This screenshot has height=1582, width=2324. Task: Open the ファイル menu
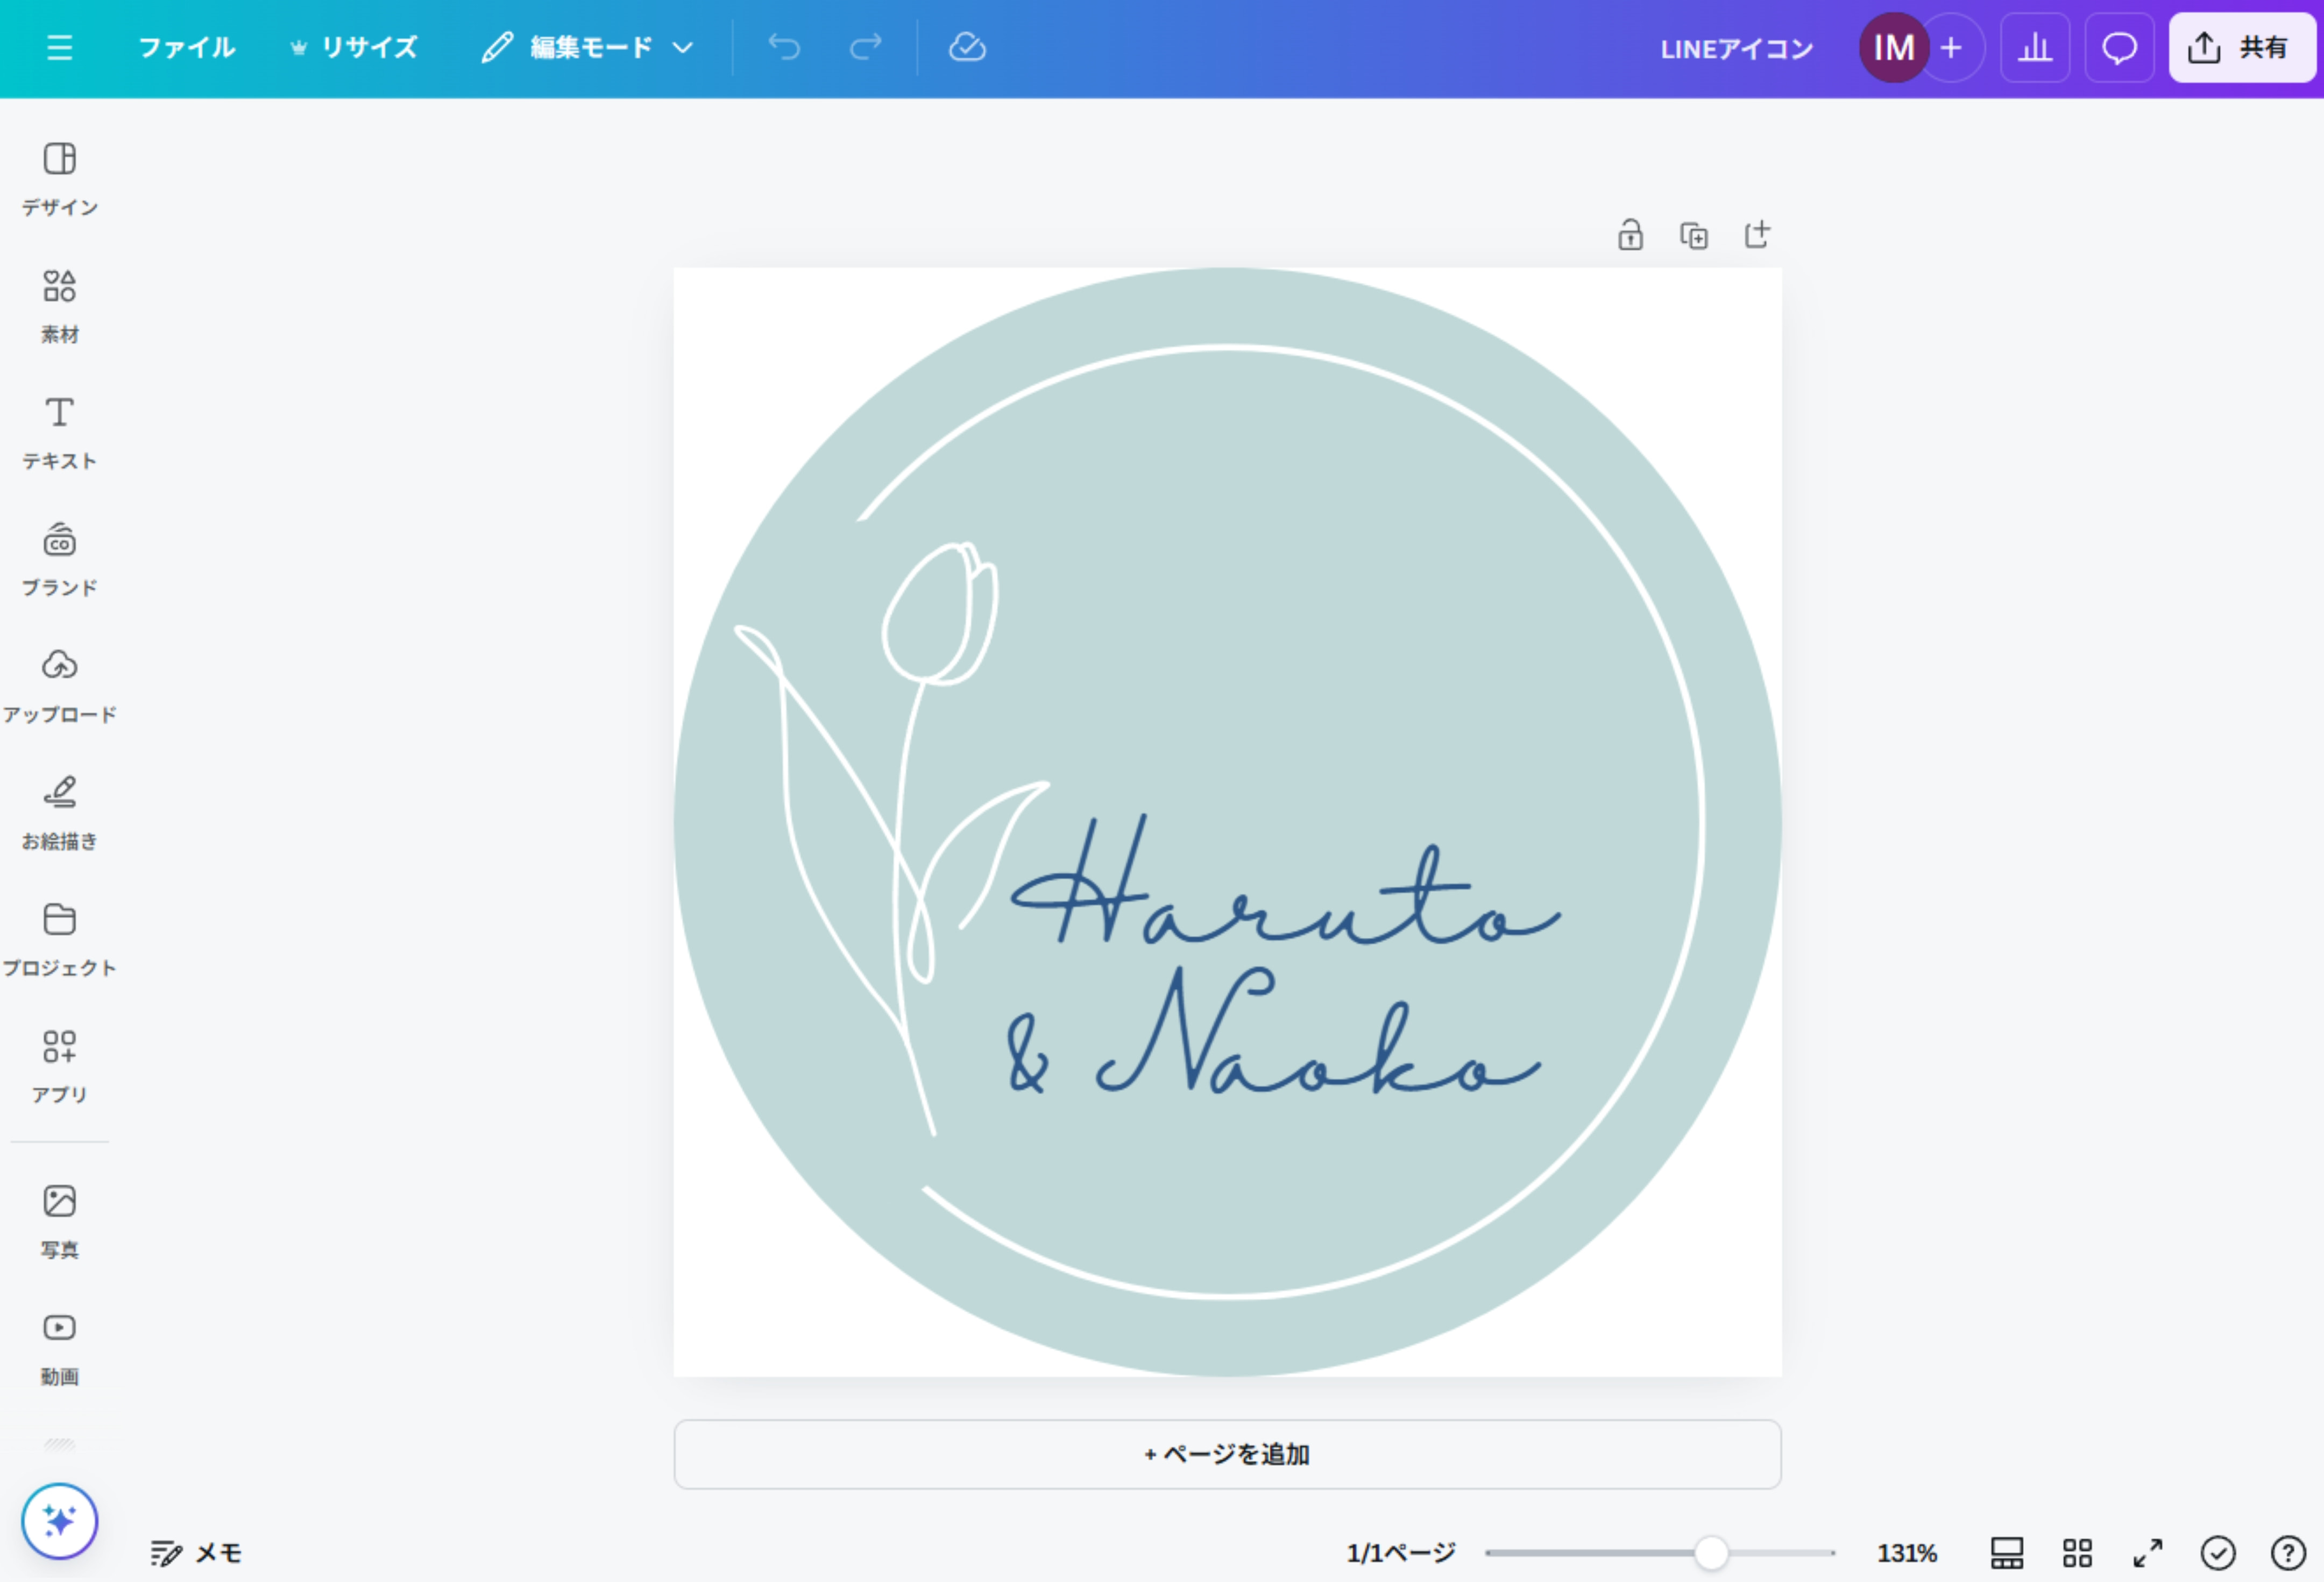(188, 47)
